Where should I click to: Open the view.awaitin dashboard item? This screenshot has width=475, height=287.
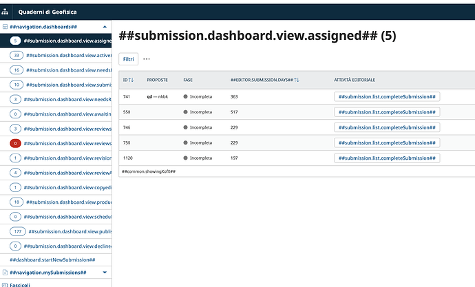pyautogui.click(x=56, y=114)
